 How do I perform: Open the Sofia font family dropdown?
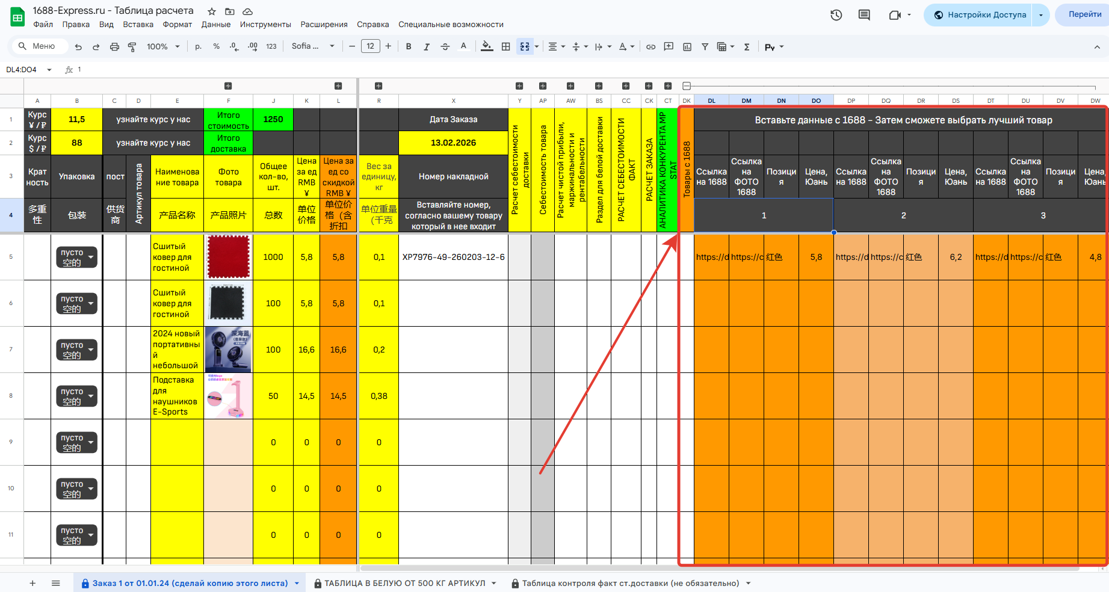pyautogui.click(x=312, y=46)
